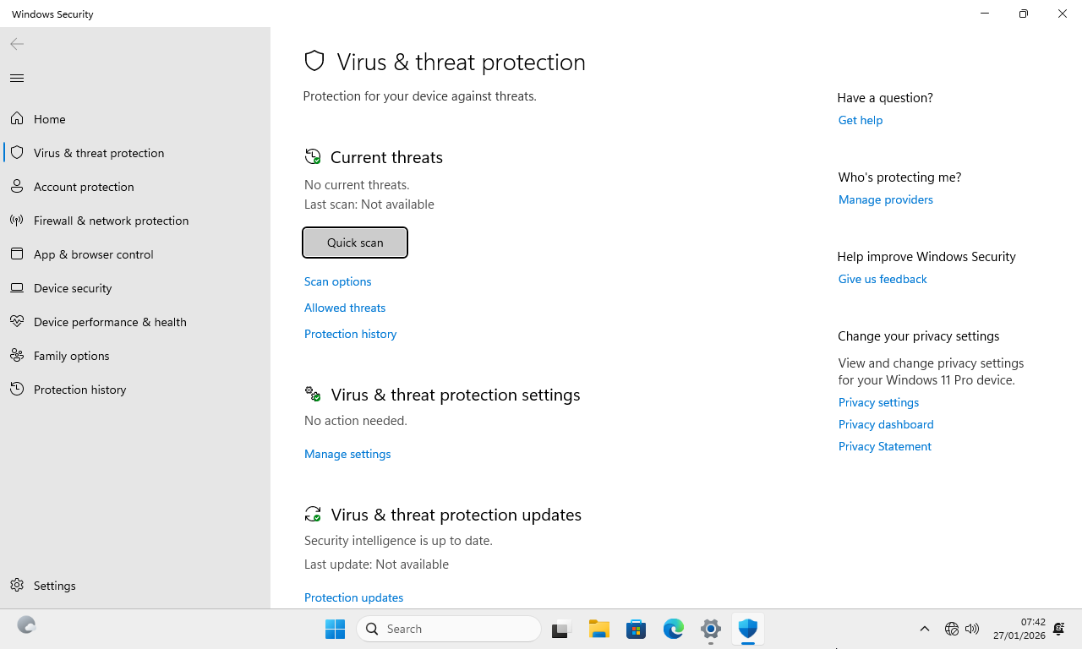The image size is (1082, 649).
Task: Open Manage settings link
Action: point(347,454)
